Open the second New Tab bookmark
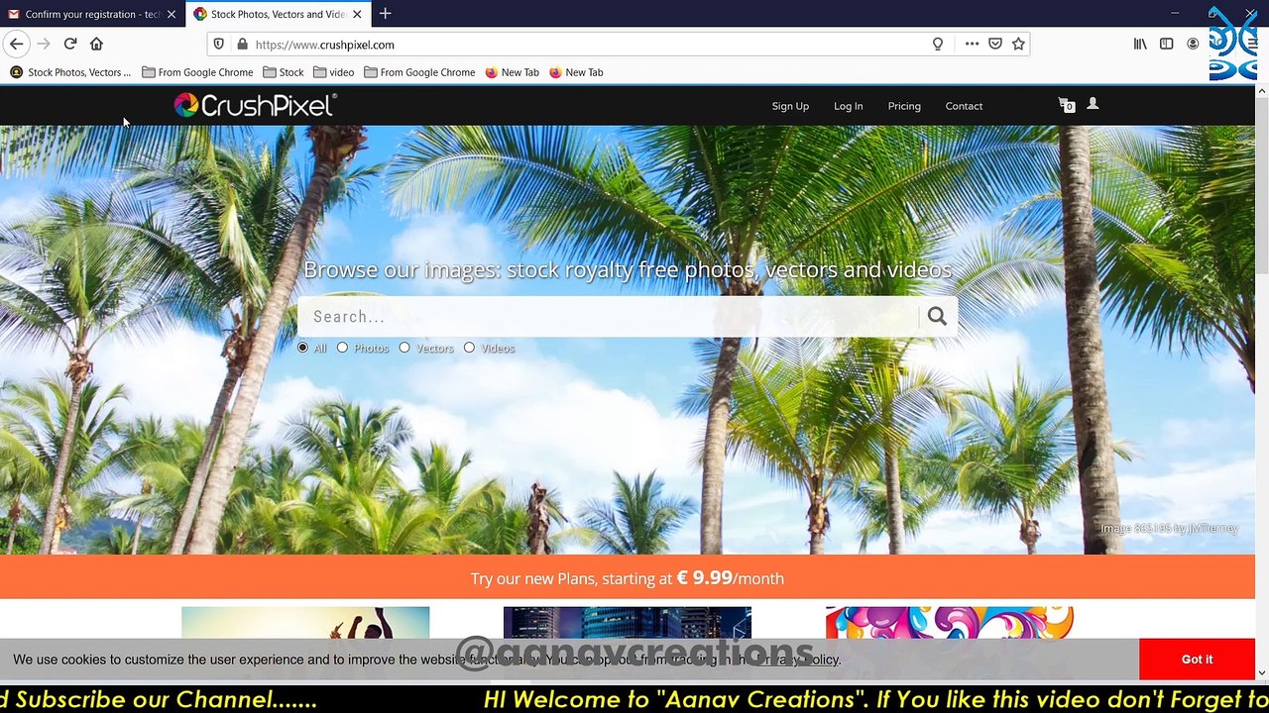This screenshot has width=1269, height=713. pos(576,72)
